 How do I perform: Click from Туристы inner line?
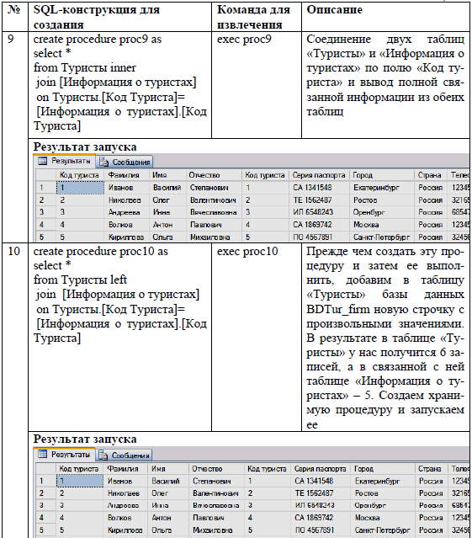point(85,68)
